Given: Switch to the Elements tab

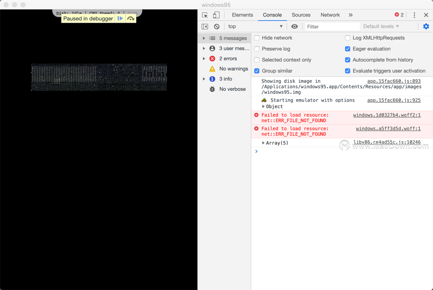Looking at the screenshot, I should tap(242, 15).
